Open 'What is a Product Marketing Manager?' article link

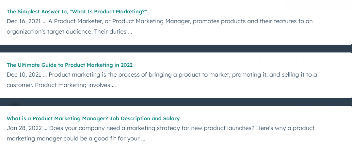(x=93, y=118)
